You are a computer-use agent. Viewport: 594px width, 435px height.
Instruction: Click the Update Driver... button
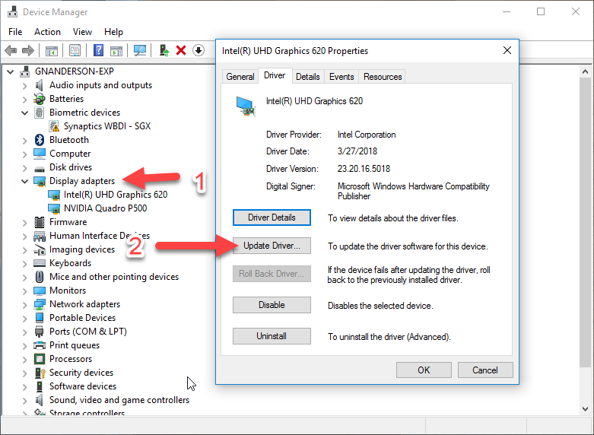click(272, 246)
